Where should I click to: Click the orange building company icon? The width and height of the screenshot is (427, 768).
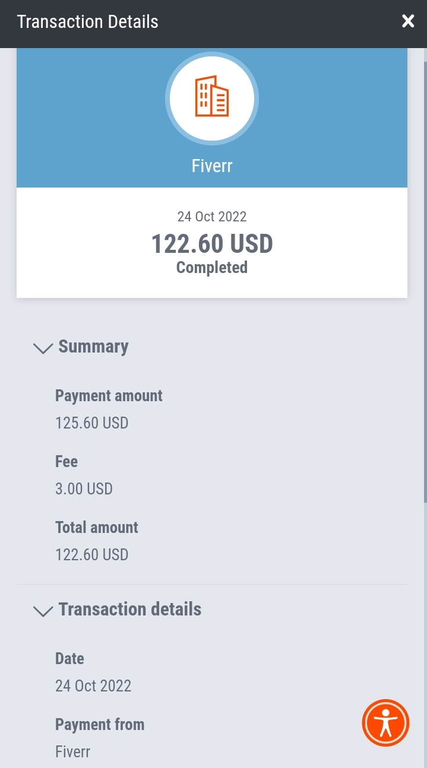click(212, 96)
